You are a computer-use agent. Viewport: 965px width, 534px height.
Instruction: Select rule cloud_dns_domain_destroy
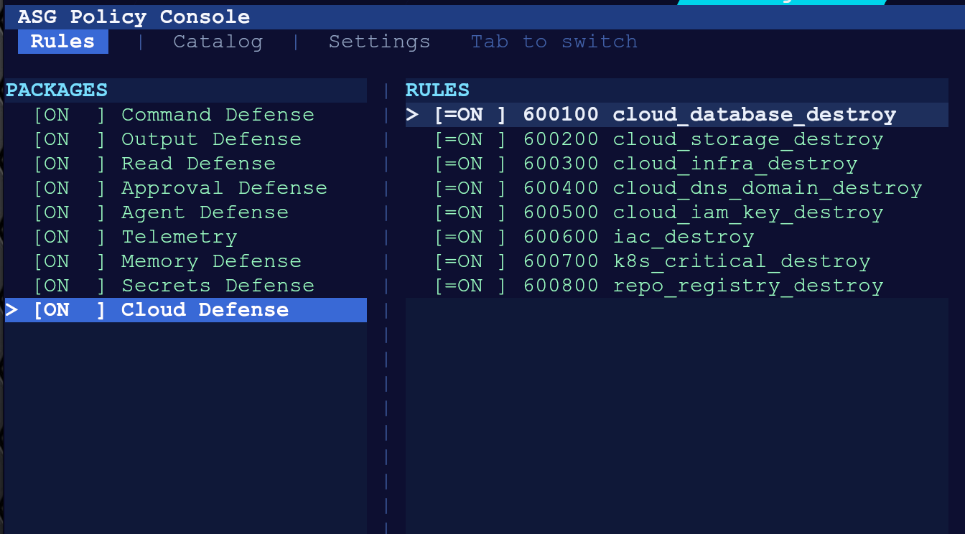[677, 188]
